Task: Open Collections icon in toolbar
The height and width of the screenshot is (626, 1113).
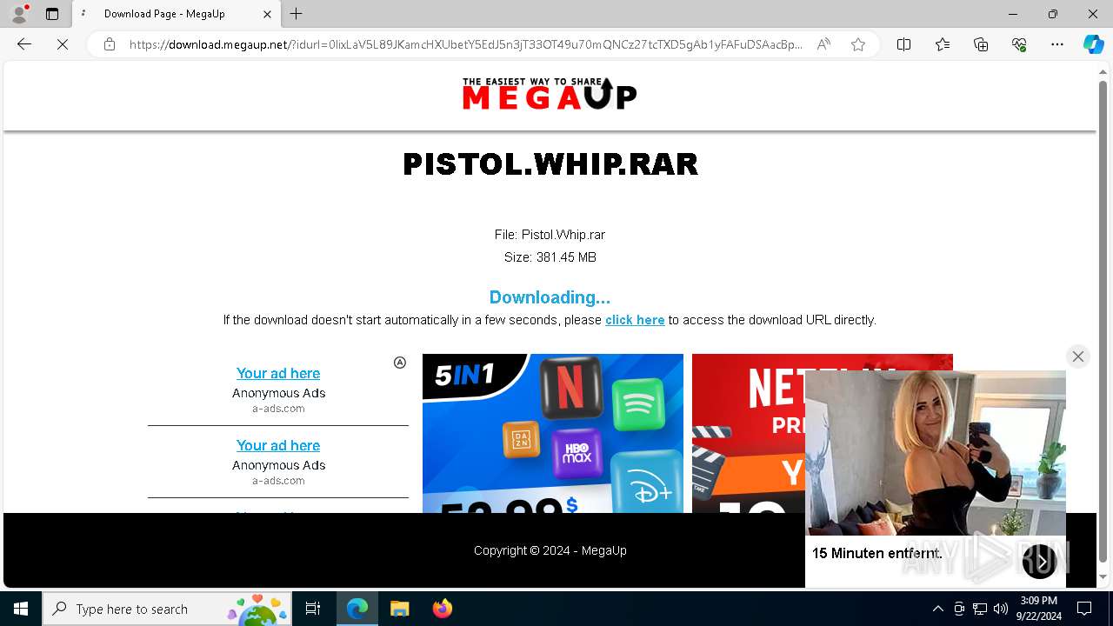Action: [x=981, y=44]
